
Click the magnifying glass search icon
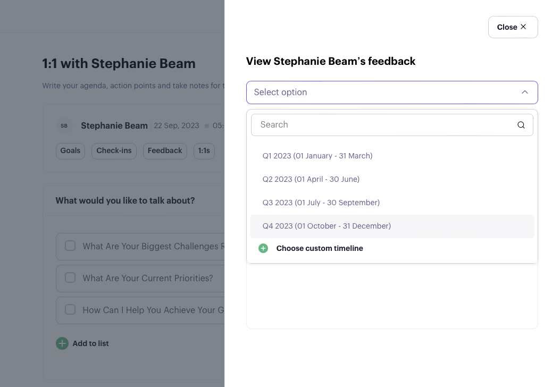point(521,125)
